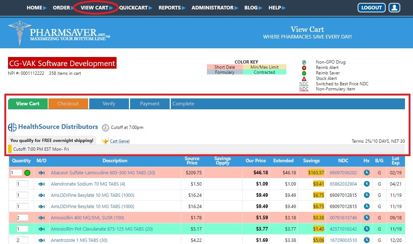This screenshot has width=413, height=244.
Task: Select the Complete tab
Action: click(183, 103)
